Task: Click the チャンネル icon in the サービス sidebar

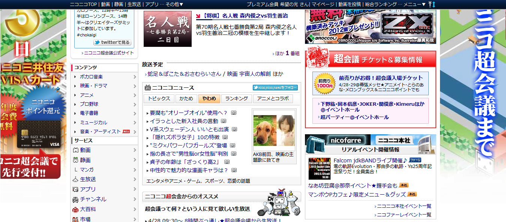Action: (x=75, y=199)
